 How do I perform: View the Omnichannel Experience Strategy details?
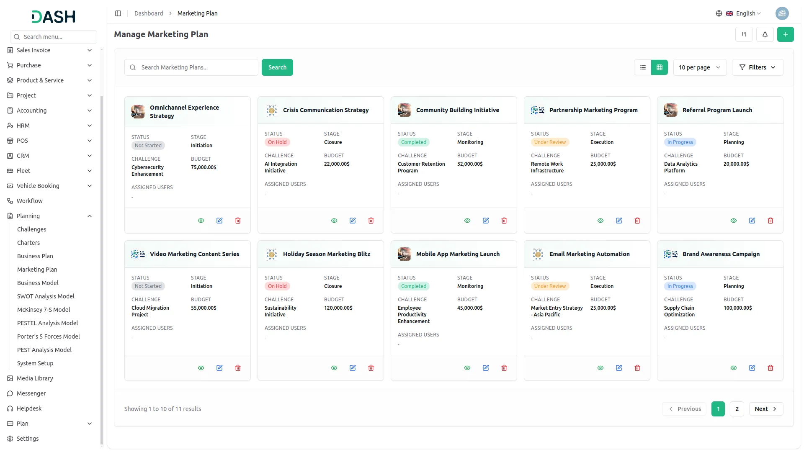[201, 221]
